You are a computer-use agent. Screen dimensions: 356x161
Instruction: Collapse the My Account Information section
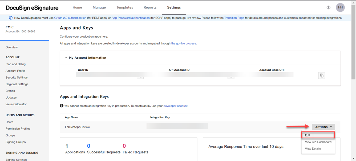coord(66,58)
